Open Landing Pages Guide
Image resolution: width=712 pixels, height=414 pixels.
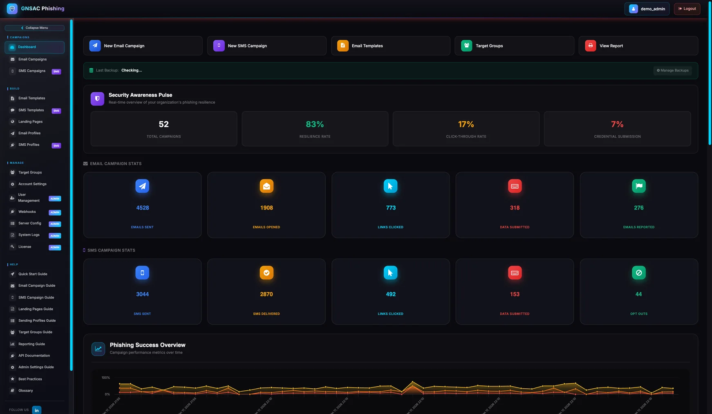pos(34,309)
